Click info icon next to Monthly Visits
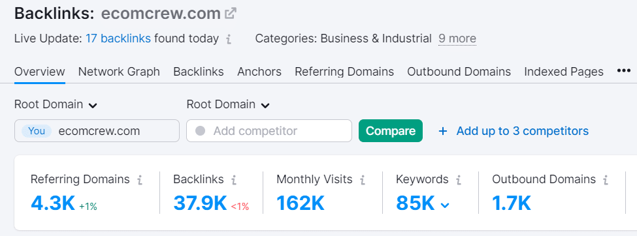Screen dimensions: 637x236 [x=363, y=180]
